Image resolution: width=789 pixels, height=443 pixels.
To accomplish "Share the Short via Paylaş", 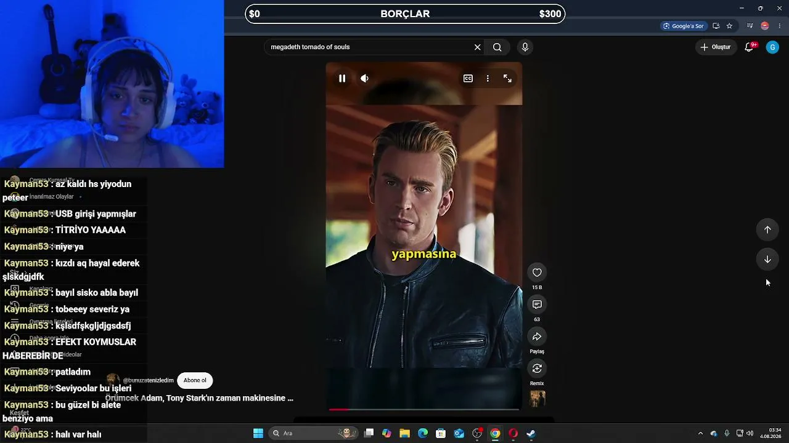I will 537,337.
